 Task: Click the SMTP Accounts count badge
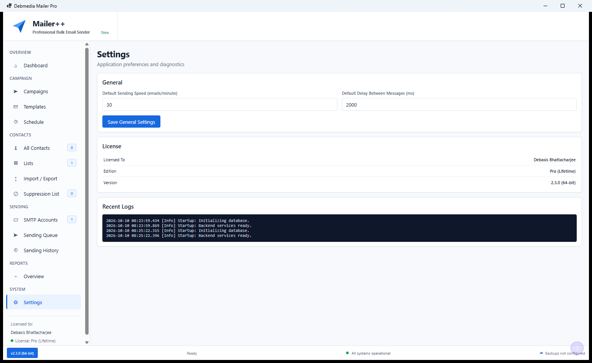coord(72,220)
